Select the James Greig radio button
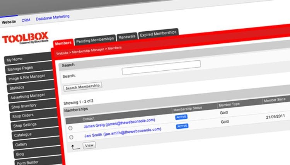This screenshot has height=165, width=290. click(x=70, y=128)
